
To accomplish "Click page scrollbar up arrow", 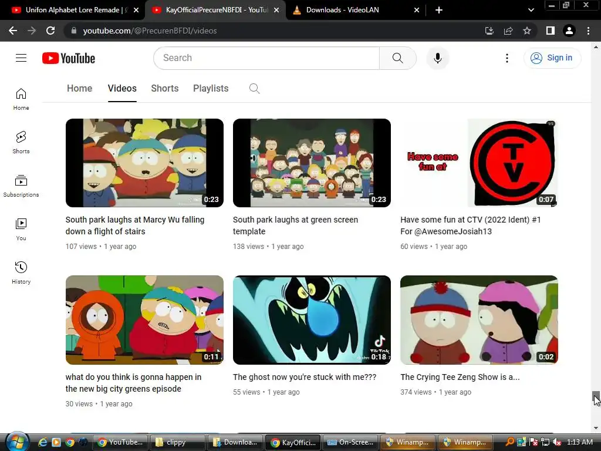I will coord(596,47).
